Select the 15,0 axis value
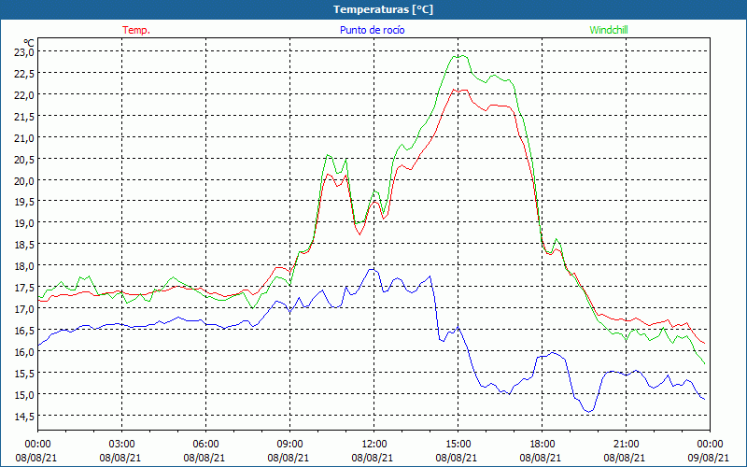 pyautogui.click(x=24, y=394)
